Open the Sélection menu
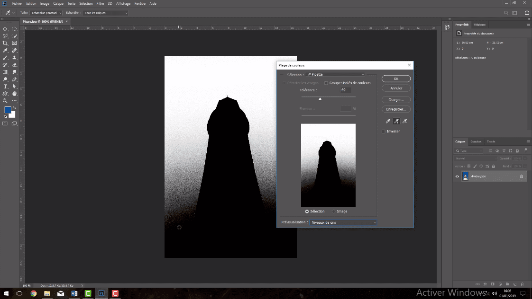Image resolution: width=532 pixels, height=299 pixels. [x=86, y=3]
